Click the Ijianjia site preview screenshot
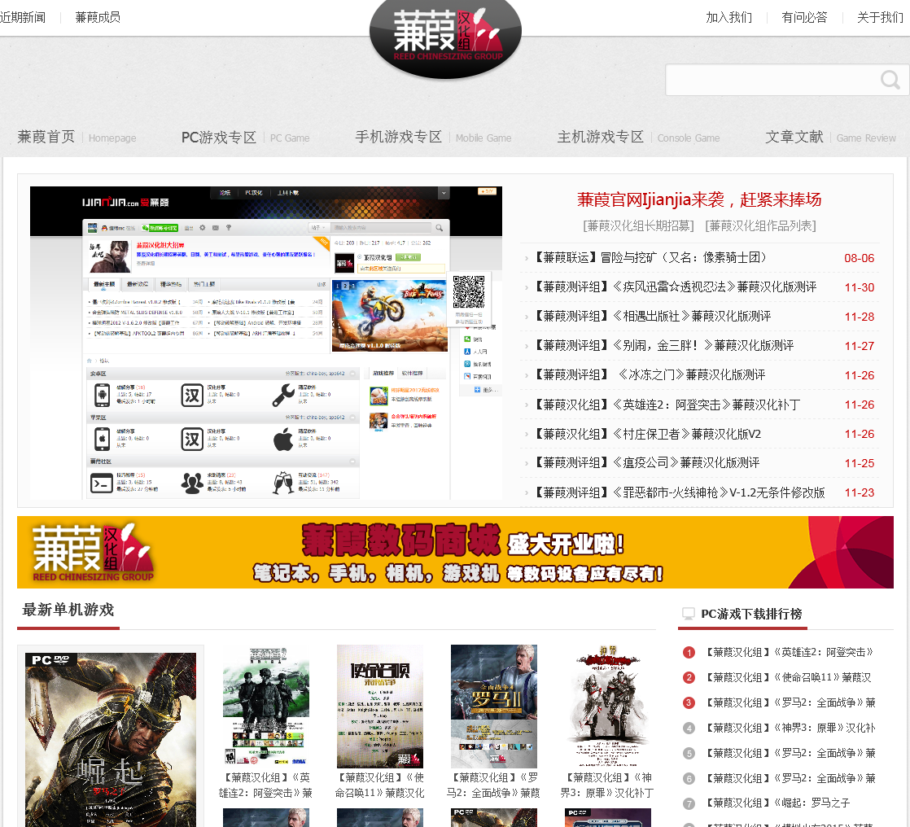The height and width of the screenshot is (827, 910). 266,343
